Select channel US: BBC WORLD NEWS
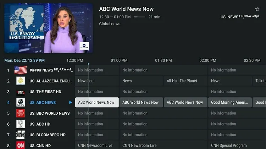Viewport: 266px width, 149px height. coord(50,113)
